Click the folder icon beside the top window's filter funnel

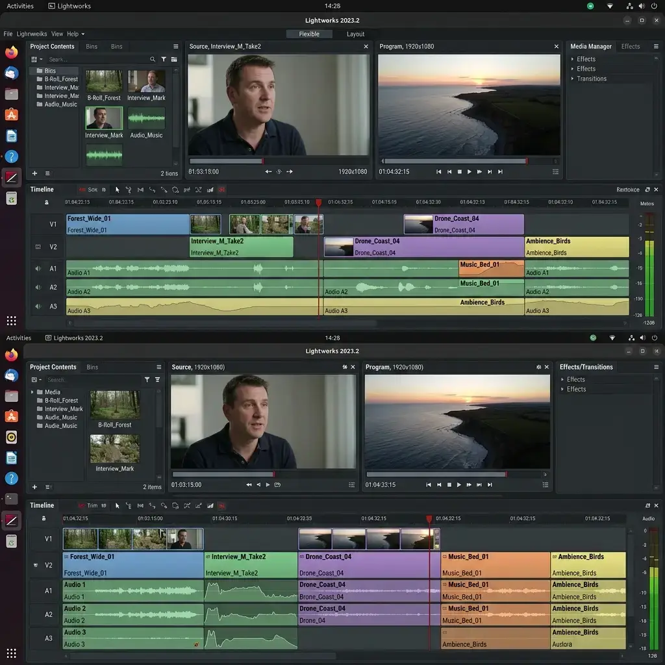coord(174,59)
